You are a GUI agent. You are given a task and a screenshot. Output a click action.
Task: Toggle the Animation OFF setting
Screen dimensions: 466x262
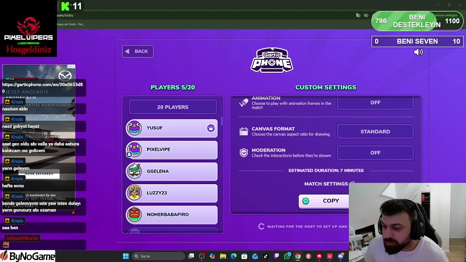(375, 103)
